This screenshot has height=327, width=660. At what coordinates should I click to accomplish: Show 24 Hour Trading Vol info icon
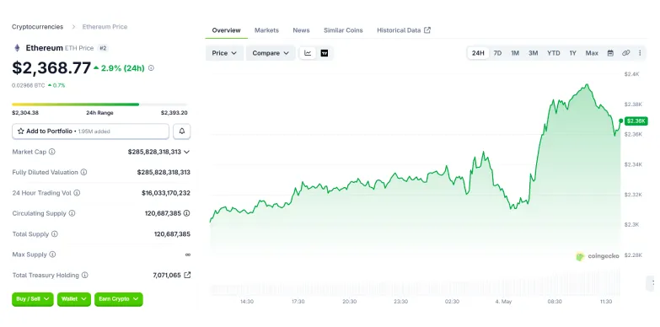tap(77, 193)
